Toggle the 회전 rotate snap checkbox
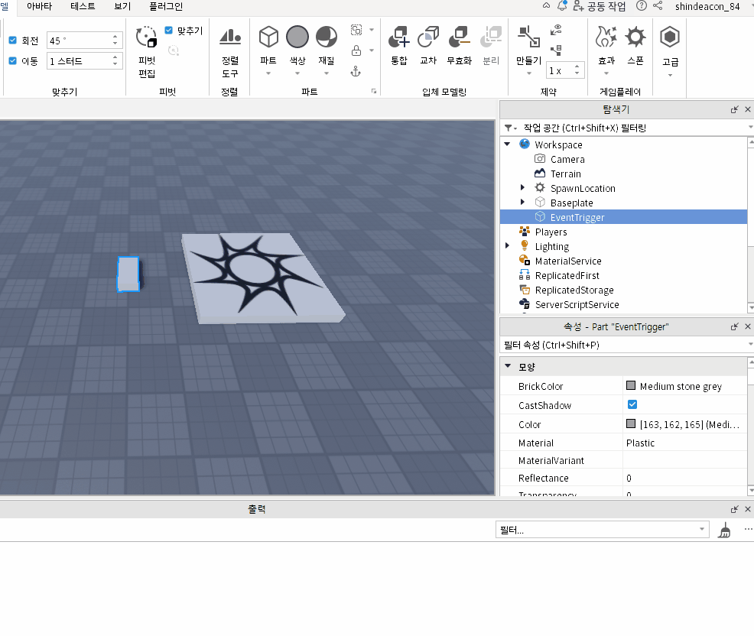 (x=13, y=41)
